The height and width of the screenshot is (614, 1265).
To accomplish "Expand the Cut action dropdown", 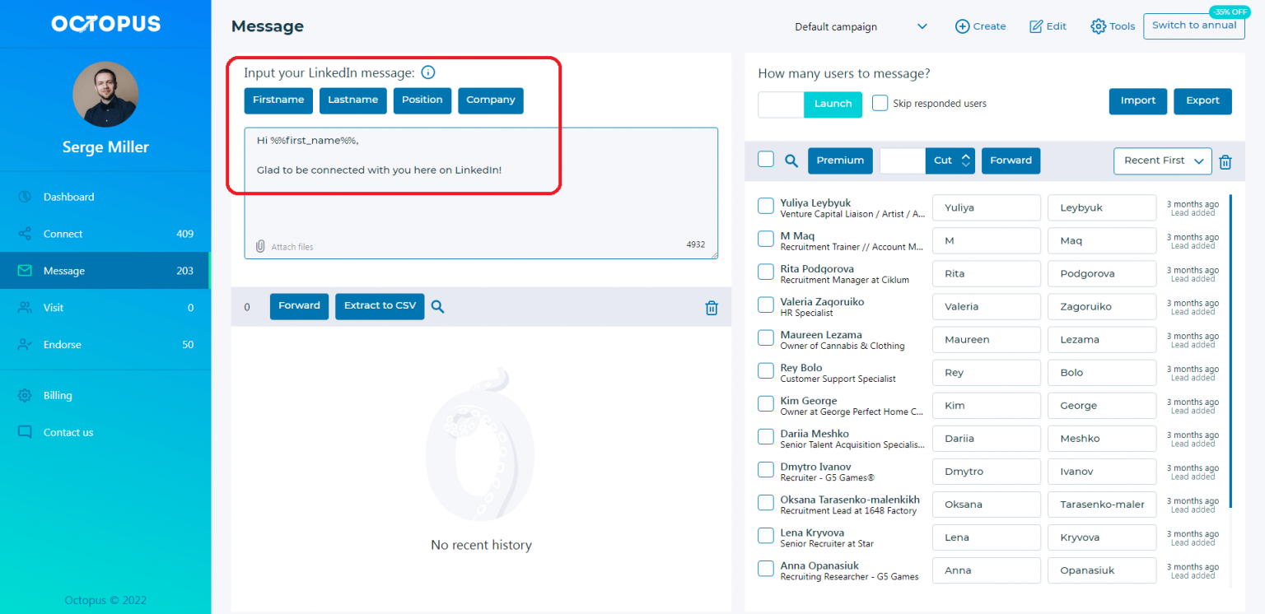I will coord(965,160).
